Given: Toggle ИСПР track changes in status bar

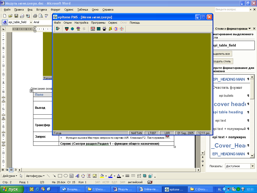Looking at the screenshot, I should (x=106, y=182).
